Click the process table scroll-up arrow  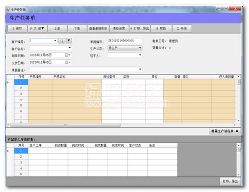[x=239, y=145]
